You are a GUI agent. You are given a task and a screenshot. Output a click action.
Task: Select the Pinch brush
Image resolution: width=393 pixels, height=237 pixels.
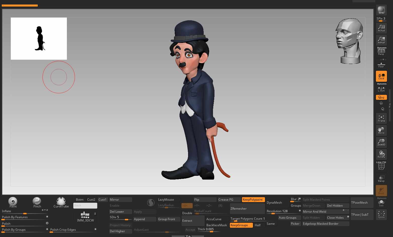tap(37, 202)
